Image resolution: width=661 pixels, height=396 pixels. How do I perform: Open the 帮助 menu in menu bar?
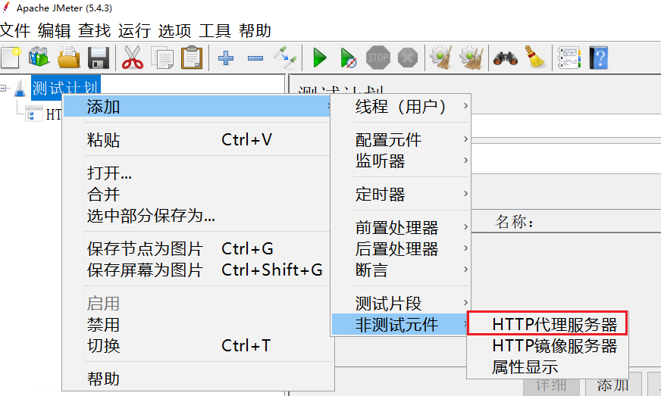point(255,31)
